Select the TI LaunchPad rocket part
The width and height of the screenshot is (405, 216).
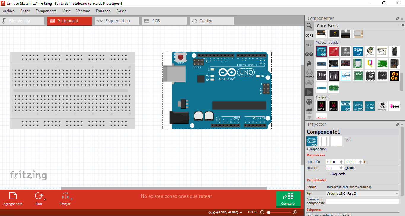coord(334,51)
